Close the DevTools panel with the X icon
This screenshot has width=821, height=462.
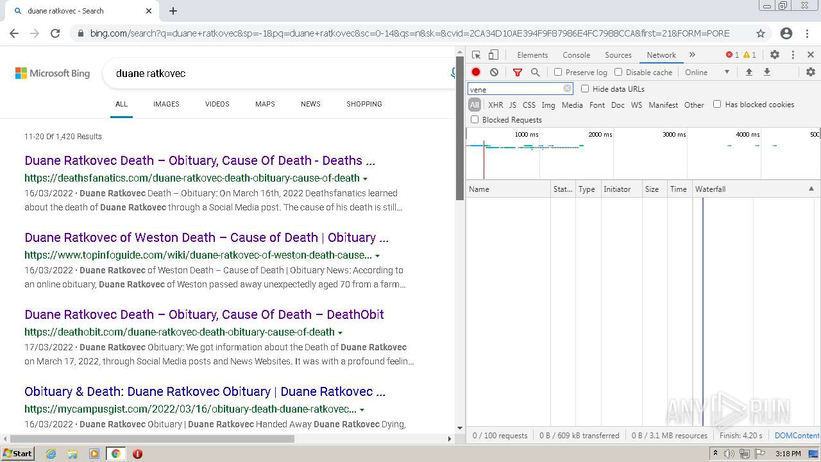811,55
